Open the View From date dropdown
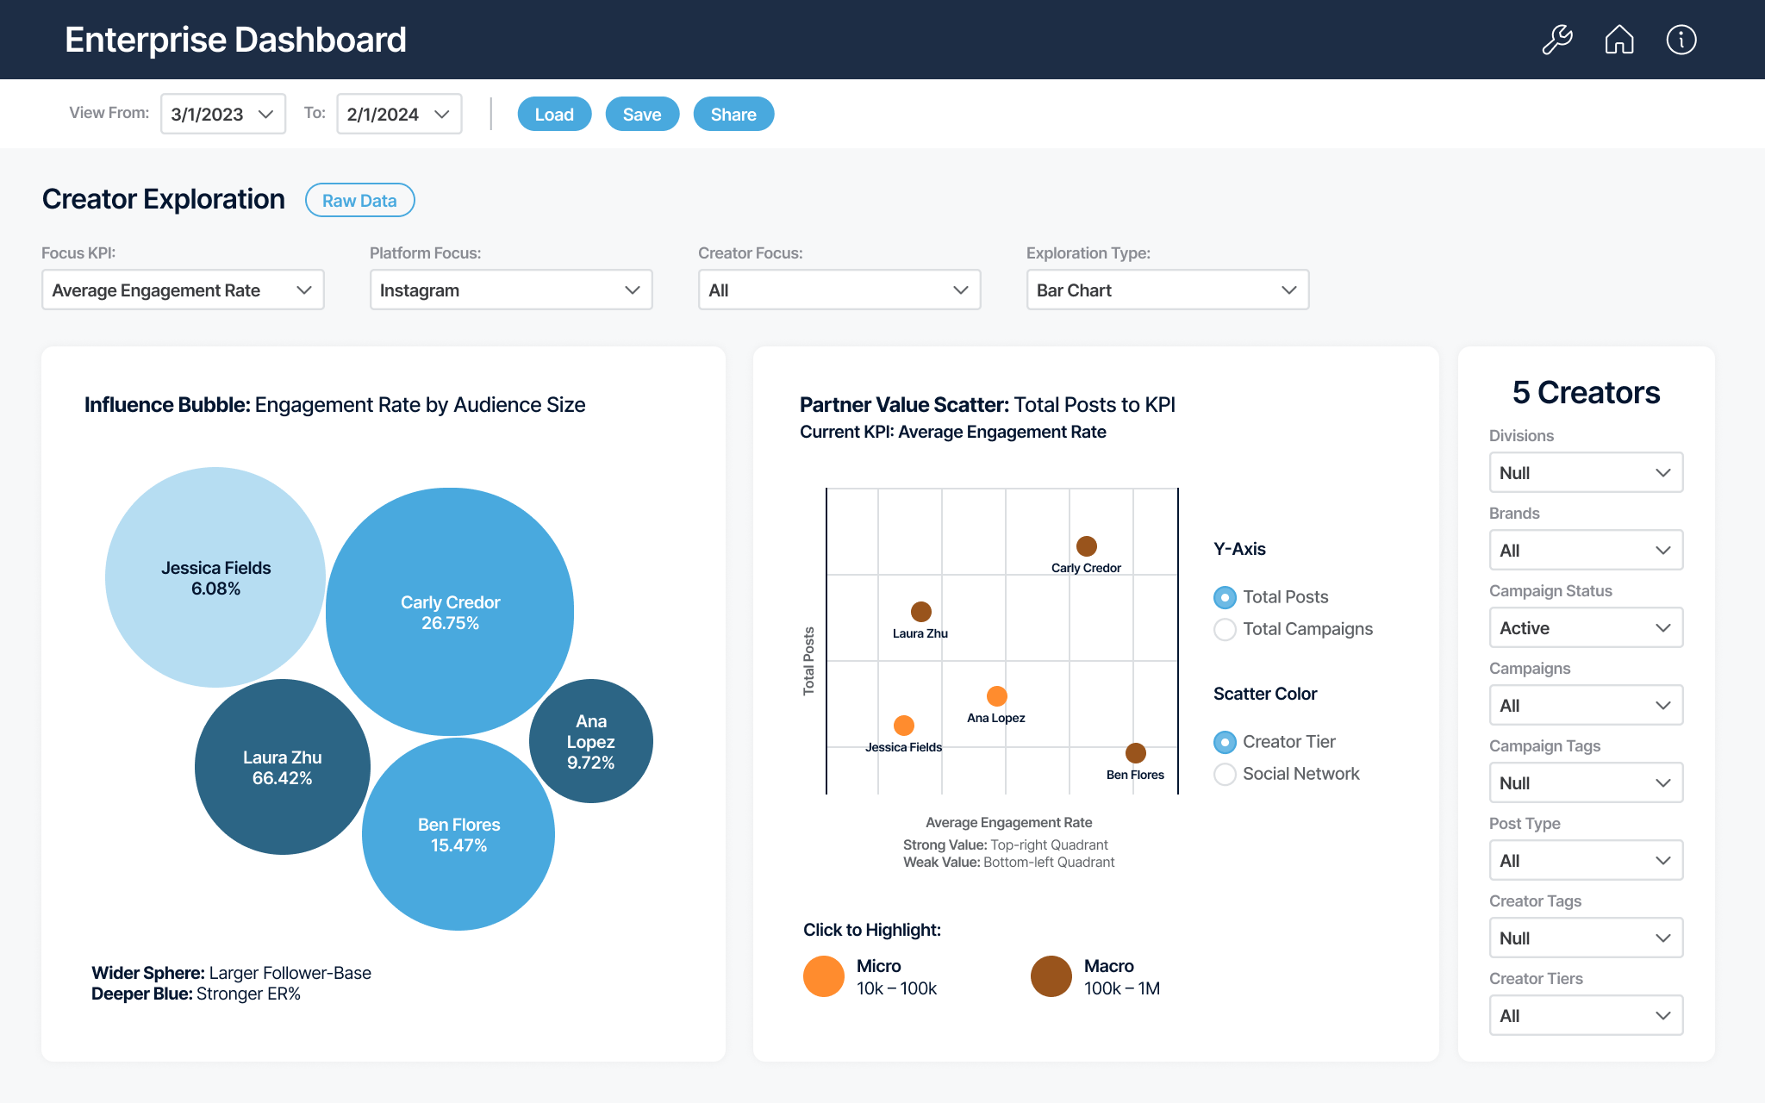This screenshot has height=1103, width=1765. [x=223, y=114]
